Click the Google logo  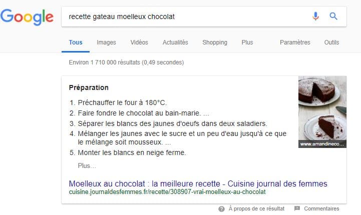27,16
